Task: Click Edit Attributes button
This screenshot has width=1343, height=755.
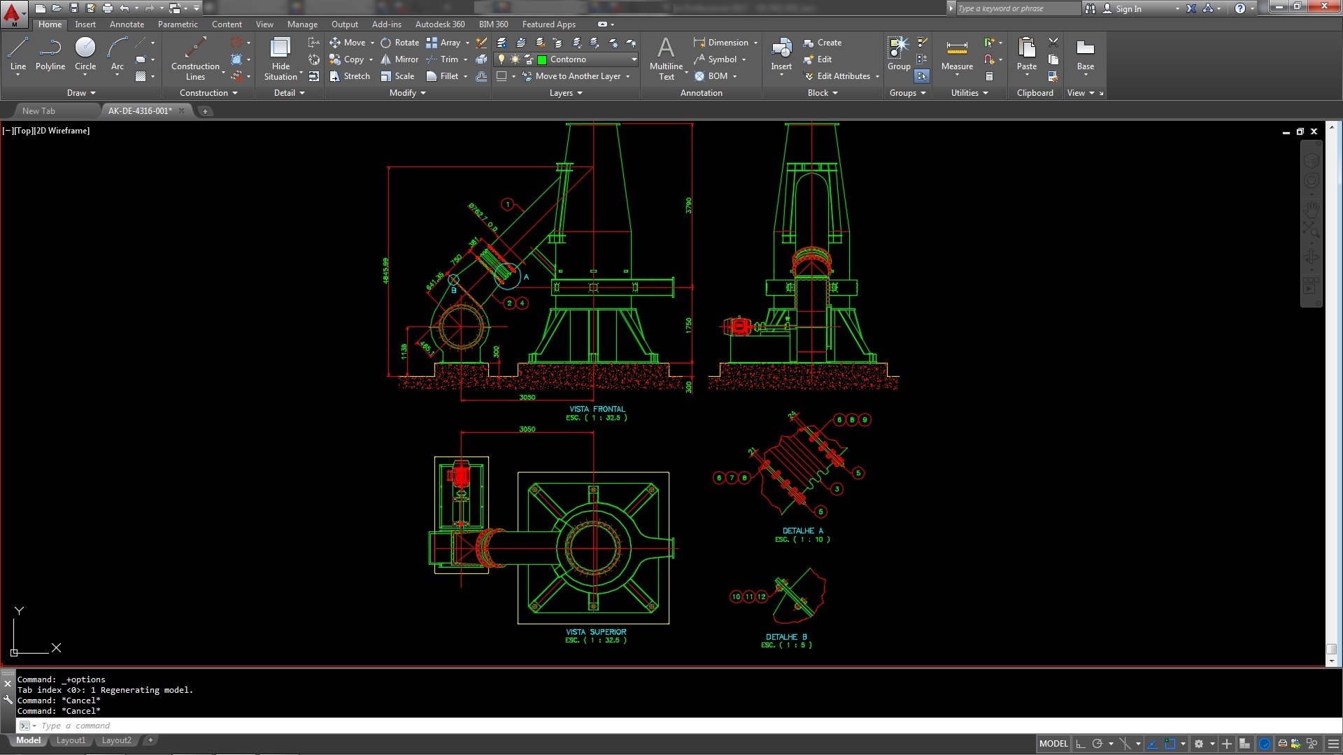Action: [843, 76]
